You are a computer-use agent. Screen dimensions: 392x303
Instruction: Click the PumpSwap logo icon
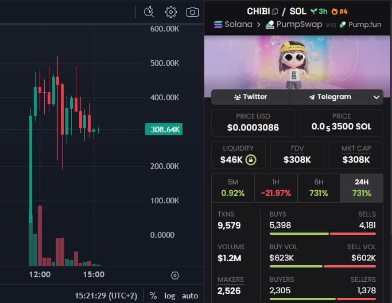[x=270, y=25]
